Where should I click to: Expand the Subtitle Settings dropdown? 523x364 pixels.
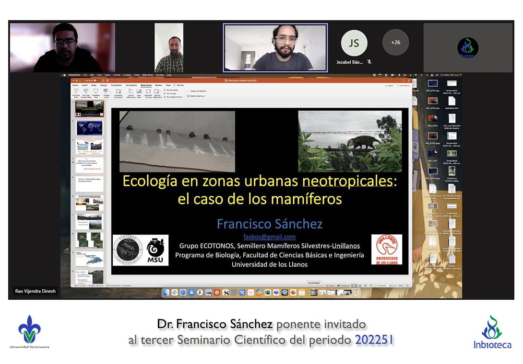[x=197, y=96]
